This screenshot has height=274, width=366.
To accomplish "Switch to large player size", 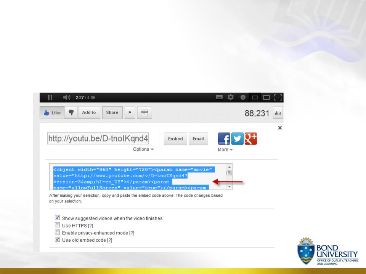I will pyautogui.click(x=266, y=97).
